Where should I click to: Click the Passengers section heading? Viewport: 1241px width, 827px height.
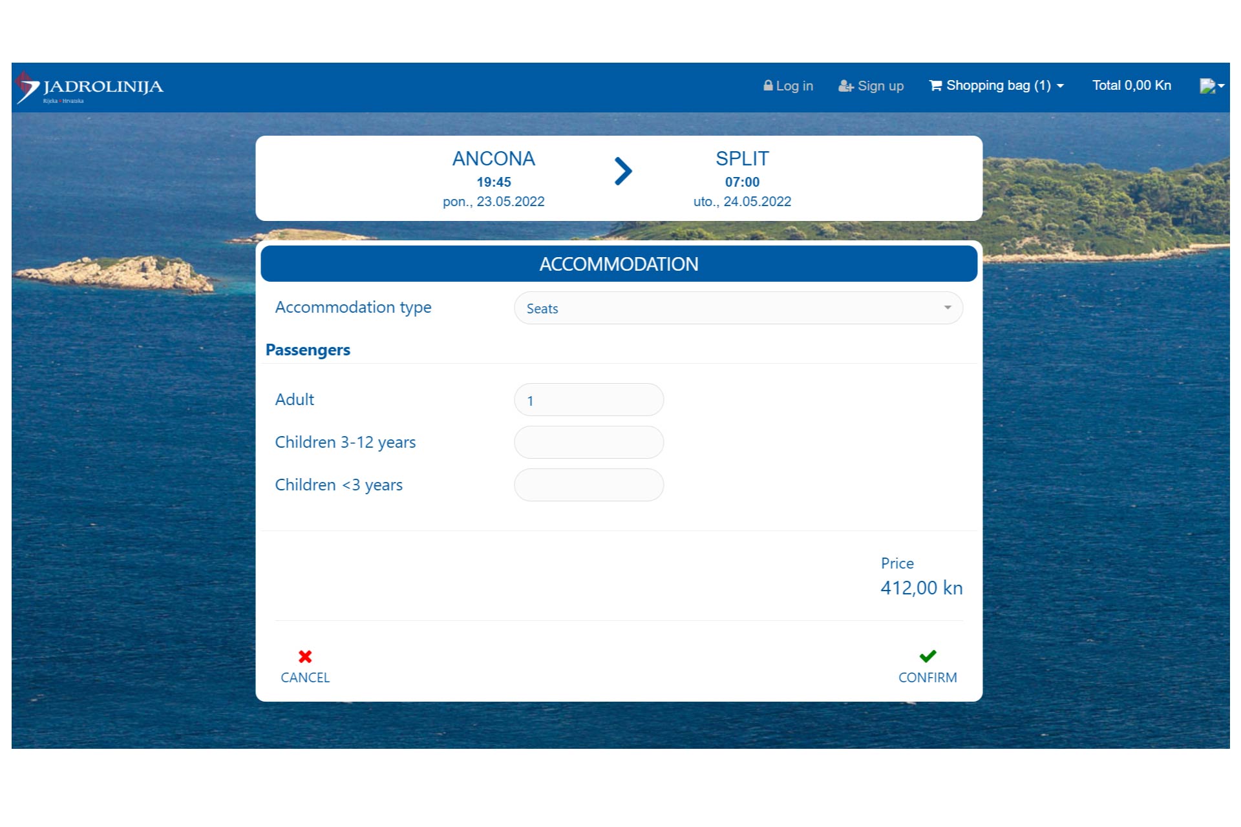[x=308, y=350]
